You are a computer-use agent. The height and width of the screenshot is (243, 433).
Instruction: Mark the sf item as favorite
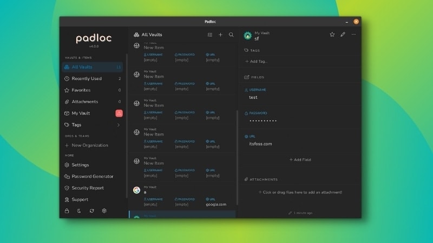tap(332, 35)
